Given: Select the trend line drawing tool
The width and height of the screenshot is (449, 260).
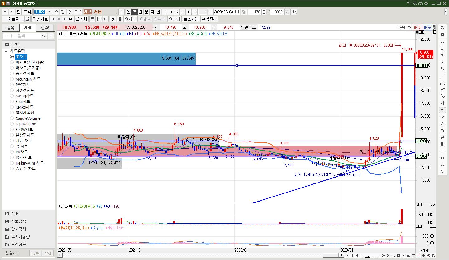Looking at the screenshot, I should [x=442, y=76].
